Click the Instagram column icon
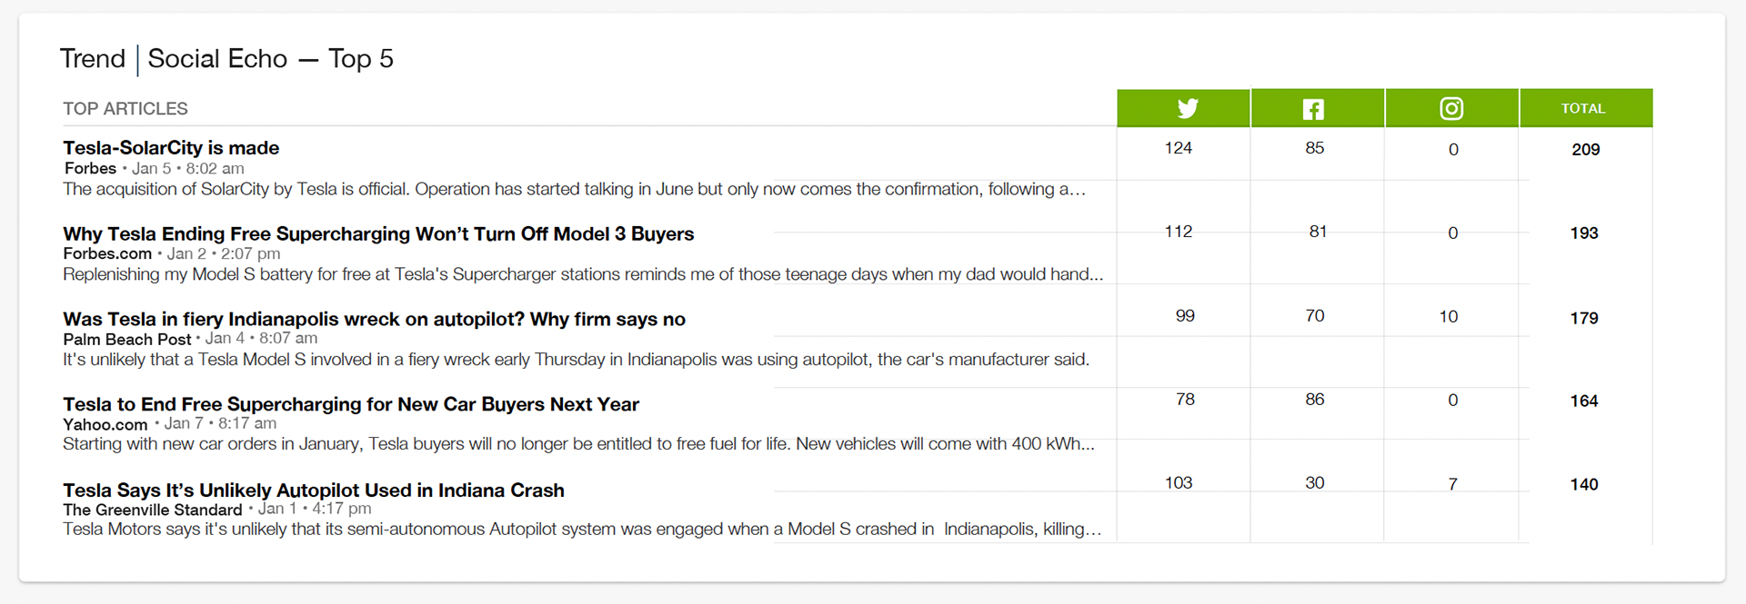This screenshot has width=1746, height=604. [1451, 109]
